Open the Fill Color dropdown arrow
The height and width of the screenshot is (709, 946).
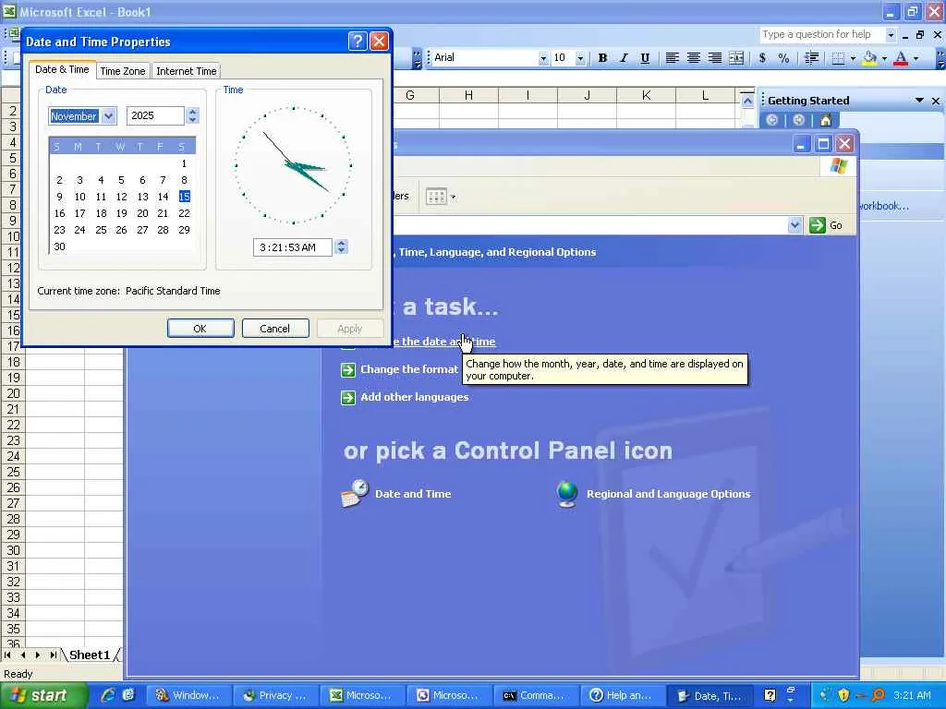pos(884,58)
